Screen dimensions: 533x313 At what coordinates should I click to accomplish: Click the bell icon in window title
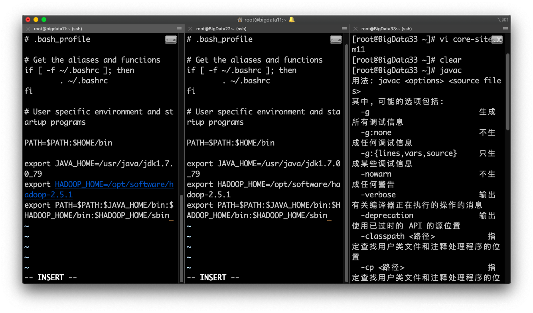pyautogui.click(x=292, y=19)
